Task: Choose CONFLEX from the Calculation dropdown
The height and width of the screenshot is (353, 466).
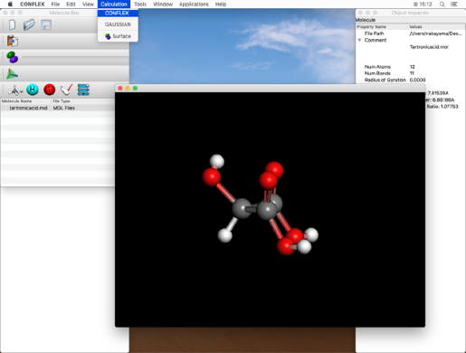Action: click(x=118, y=13)
